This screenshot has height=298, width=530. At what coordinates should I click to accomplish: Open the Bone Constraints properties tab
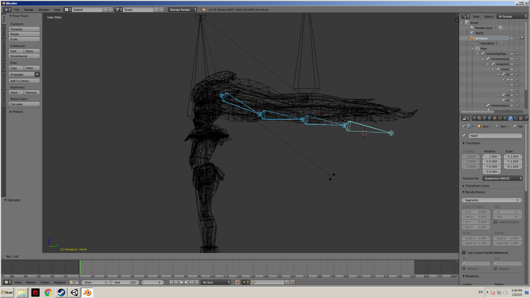515,118
